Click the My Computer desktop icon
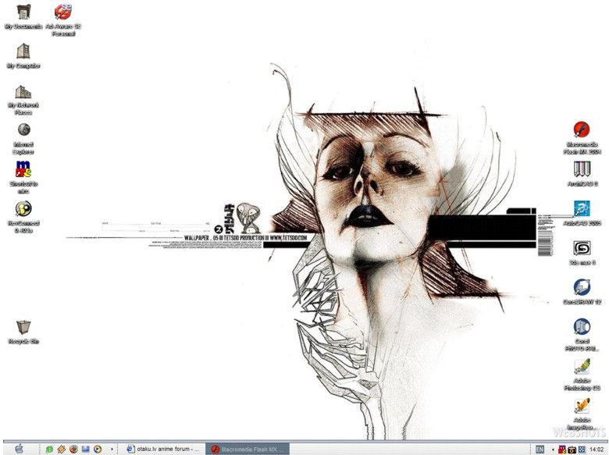Screen dimensions: 609x455 click(23, 56)
